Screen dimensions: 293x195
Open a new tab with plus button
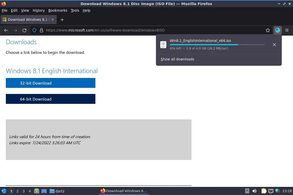[62, 20]
